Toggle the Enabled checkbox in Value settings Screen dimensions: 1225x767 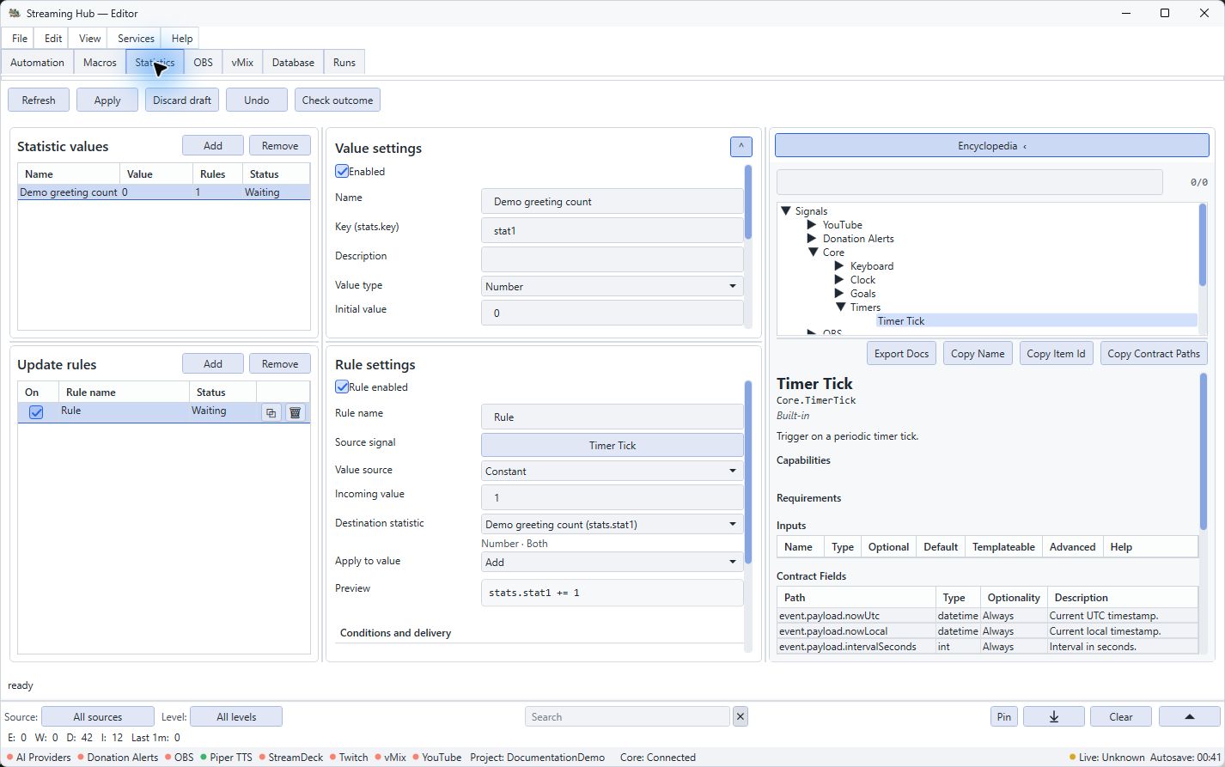point(342,171)
